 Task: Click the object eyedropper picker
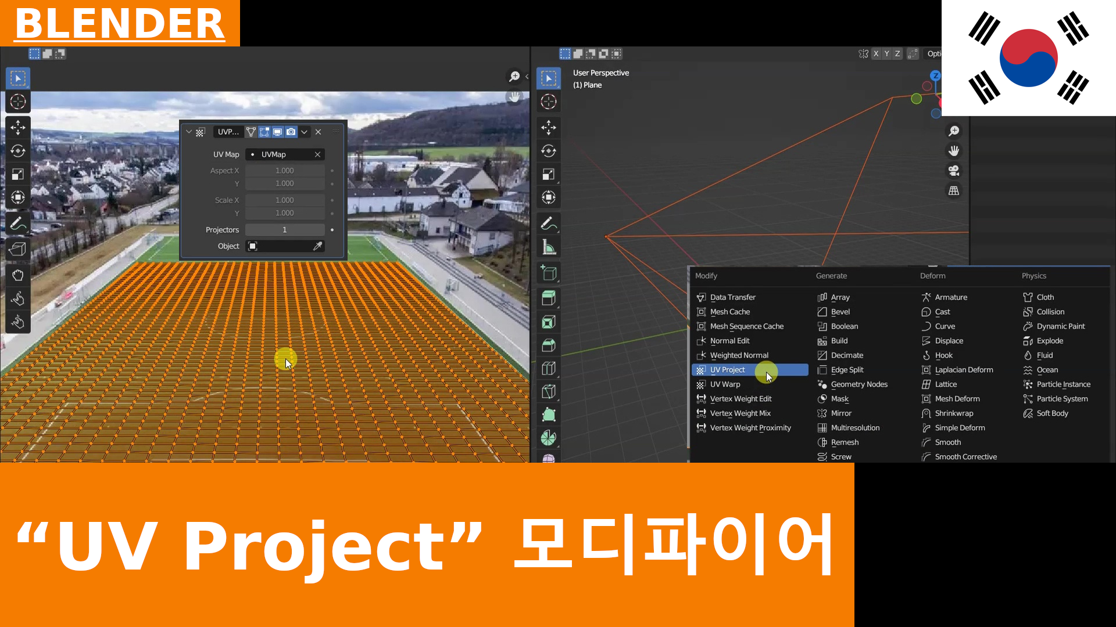tap(318, 246)
